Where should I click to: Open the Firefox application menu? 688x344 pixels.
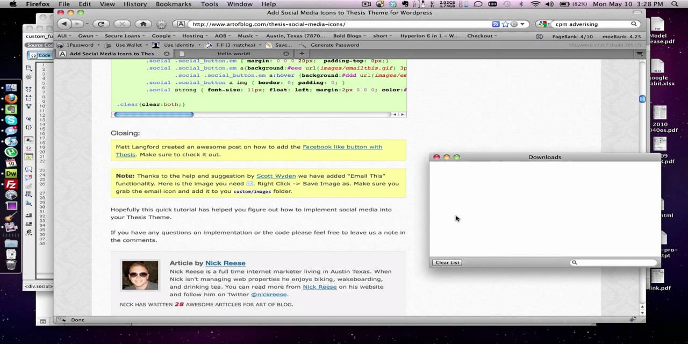click(37, 4)
